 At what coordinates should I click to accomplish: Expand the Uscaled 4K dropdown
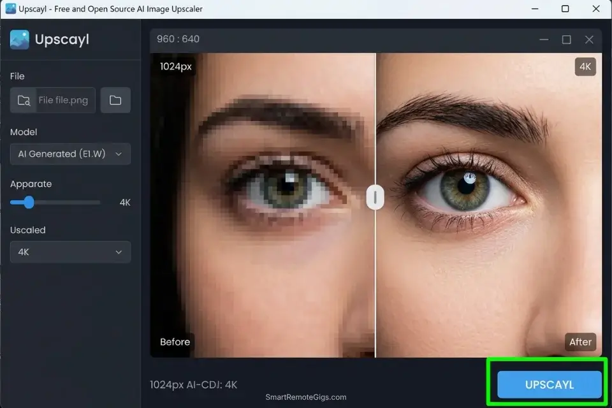[70, 252]
